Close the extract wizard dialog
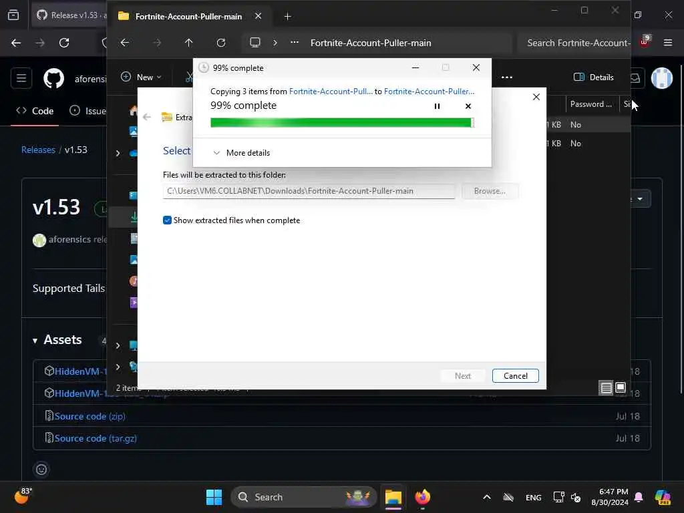Image resolution: width=684 pixels, height=513 pixels. pyautogui.click(x=536, y=97)
